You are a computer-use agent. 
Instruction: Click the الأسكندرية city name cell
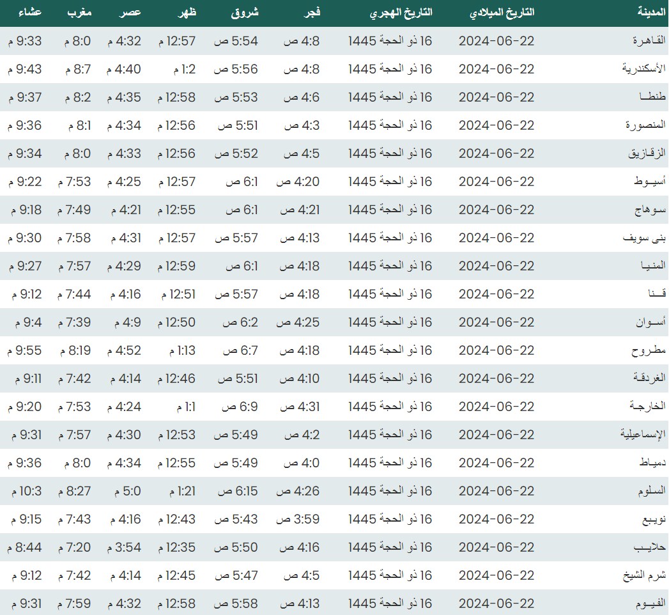click(x=644, y=69)
